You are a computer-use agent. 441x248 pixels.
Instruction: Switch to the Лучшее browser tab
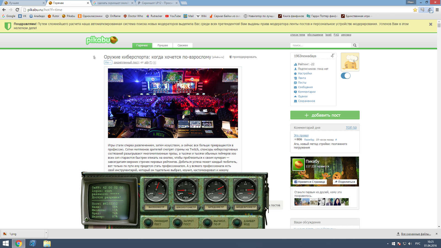coord(23,3)
